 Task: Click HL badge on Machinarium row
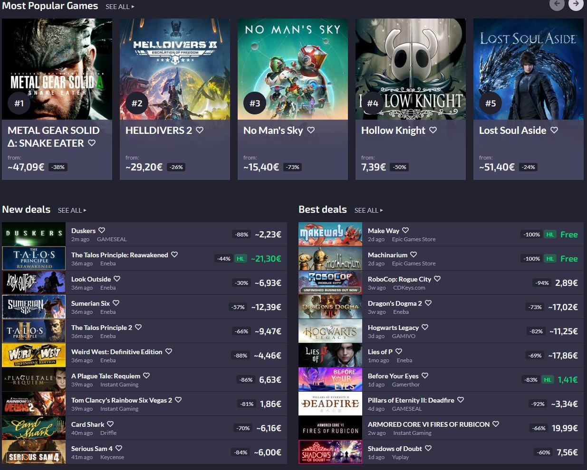pos(550,259)
